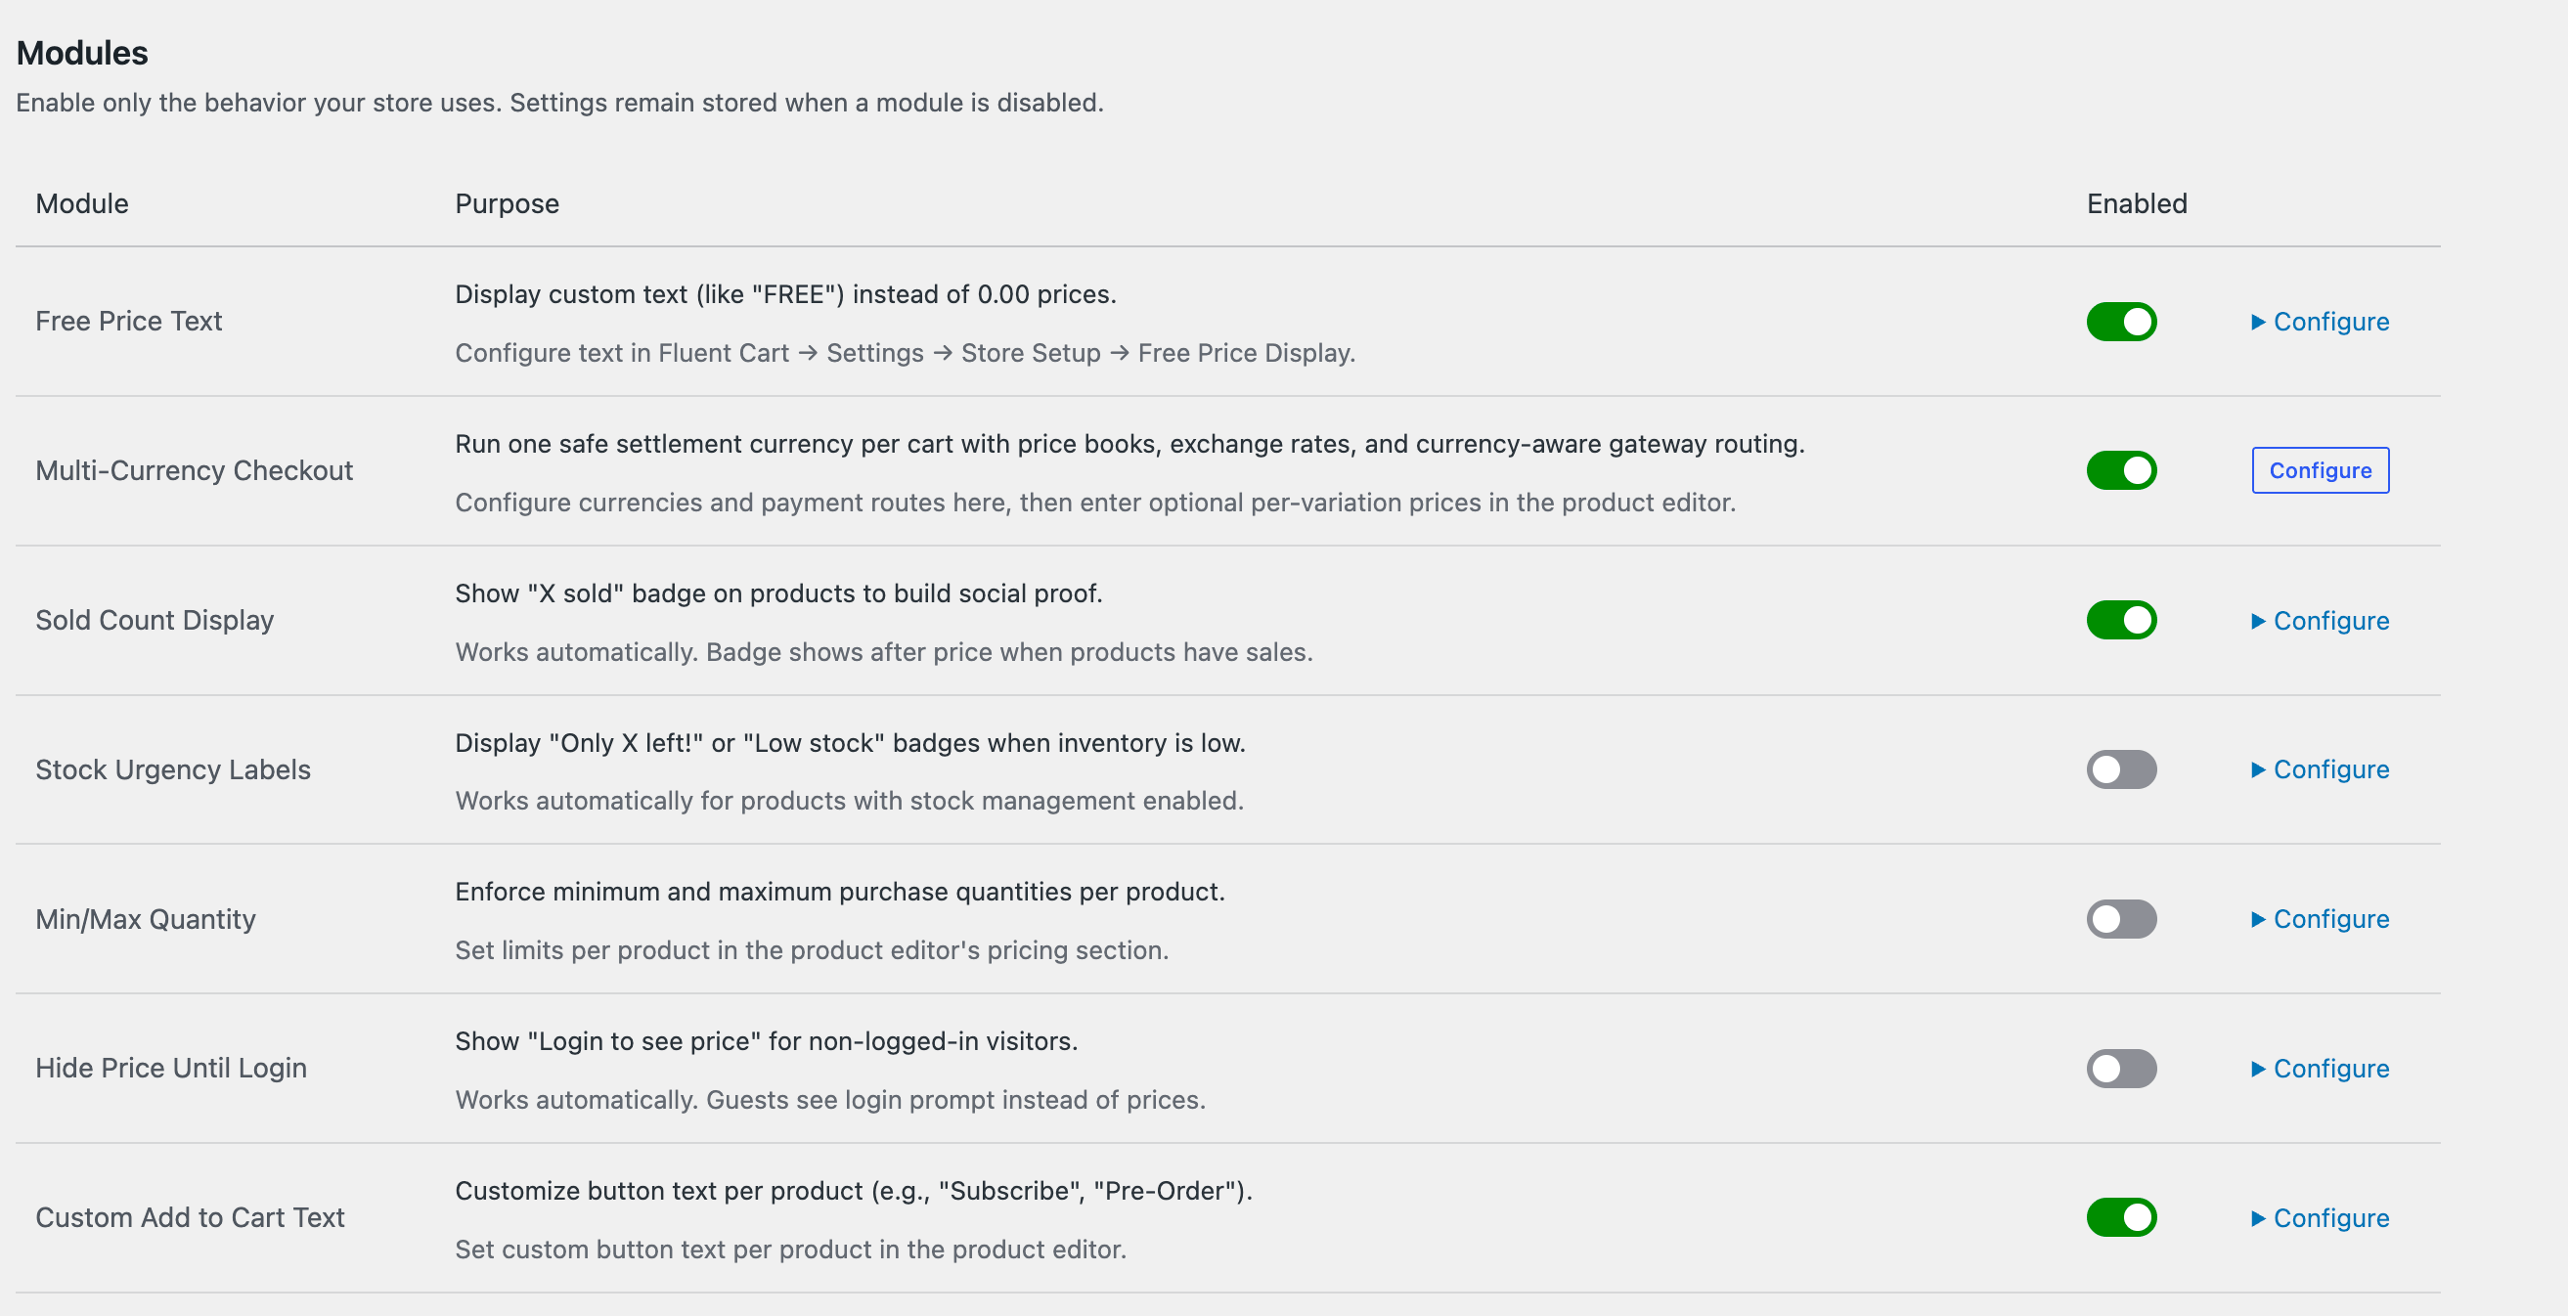Expand Configure for Hide Price Until Login
This screenshot has height=1316, width=2568.
(2320, 1069)
